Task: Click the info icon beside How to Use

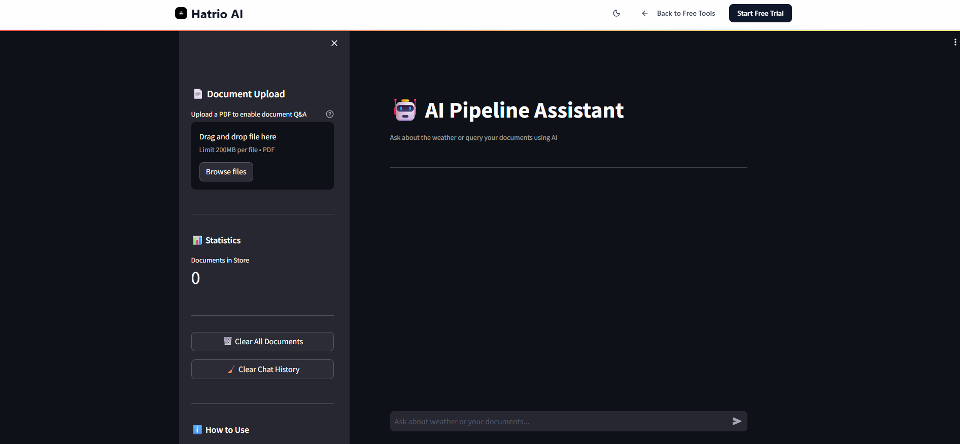Action: (197, 430)
